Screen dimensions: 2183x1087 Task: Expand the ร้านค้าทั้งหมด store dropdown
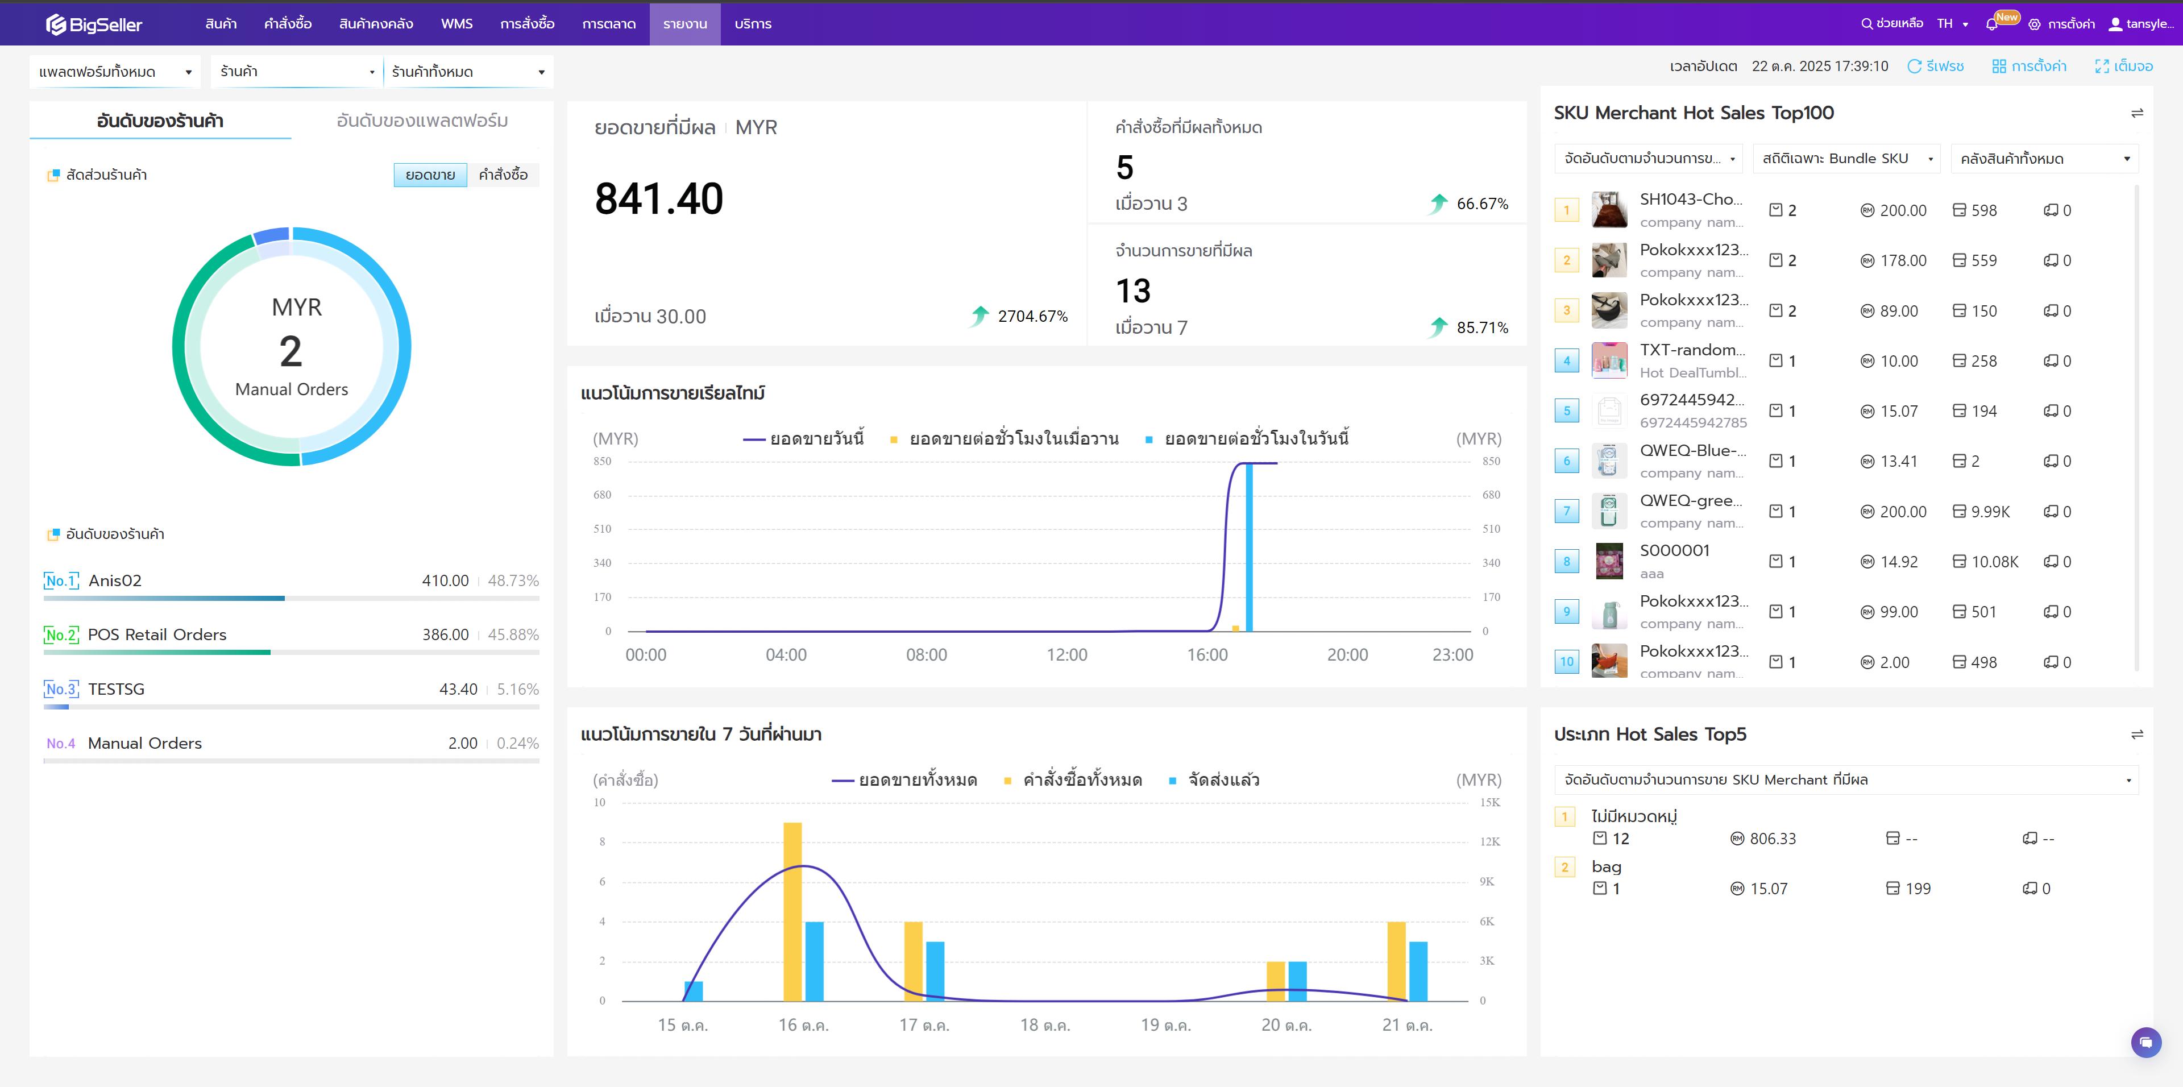pyautogui.click(x=468, y=72)
